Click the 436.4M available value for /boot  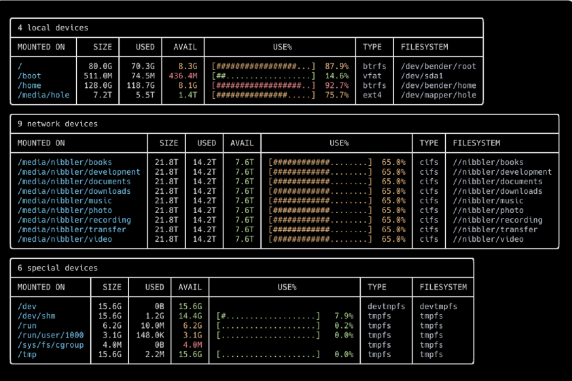click(x=183, y=76)
